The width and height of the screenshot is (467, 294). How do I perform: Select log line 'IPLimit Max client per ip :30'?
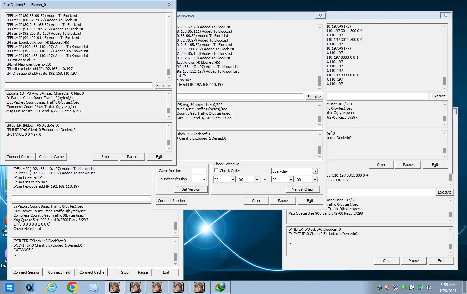[x=29, y=64]
